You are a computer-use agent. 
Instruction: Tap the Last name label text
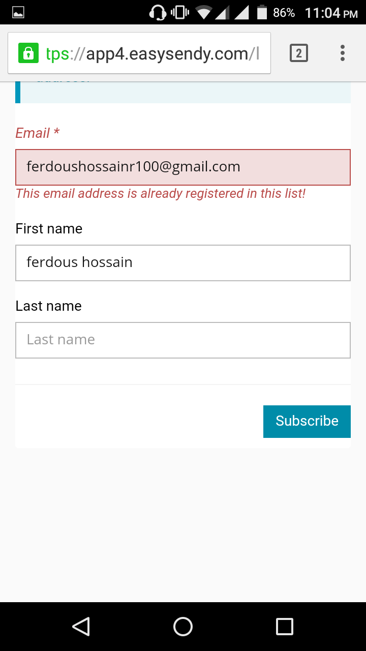click(48, 306)
